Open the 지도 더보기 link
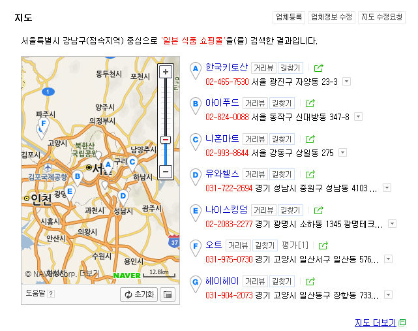This screenshot has height=331, width=418. click(x=375, y=323)
